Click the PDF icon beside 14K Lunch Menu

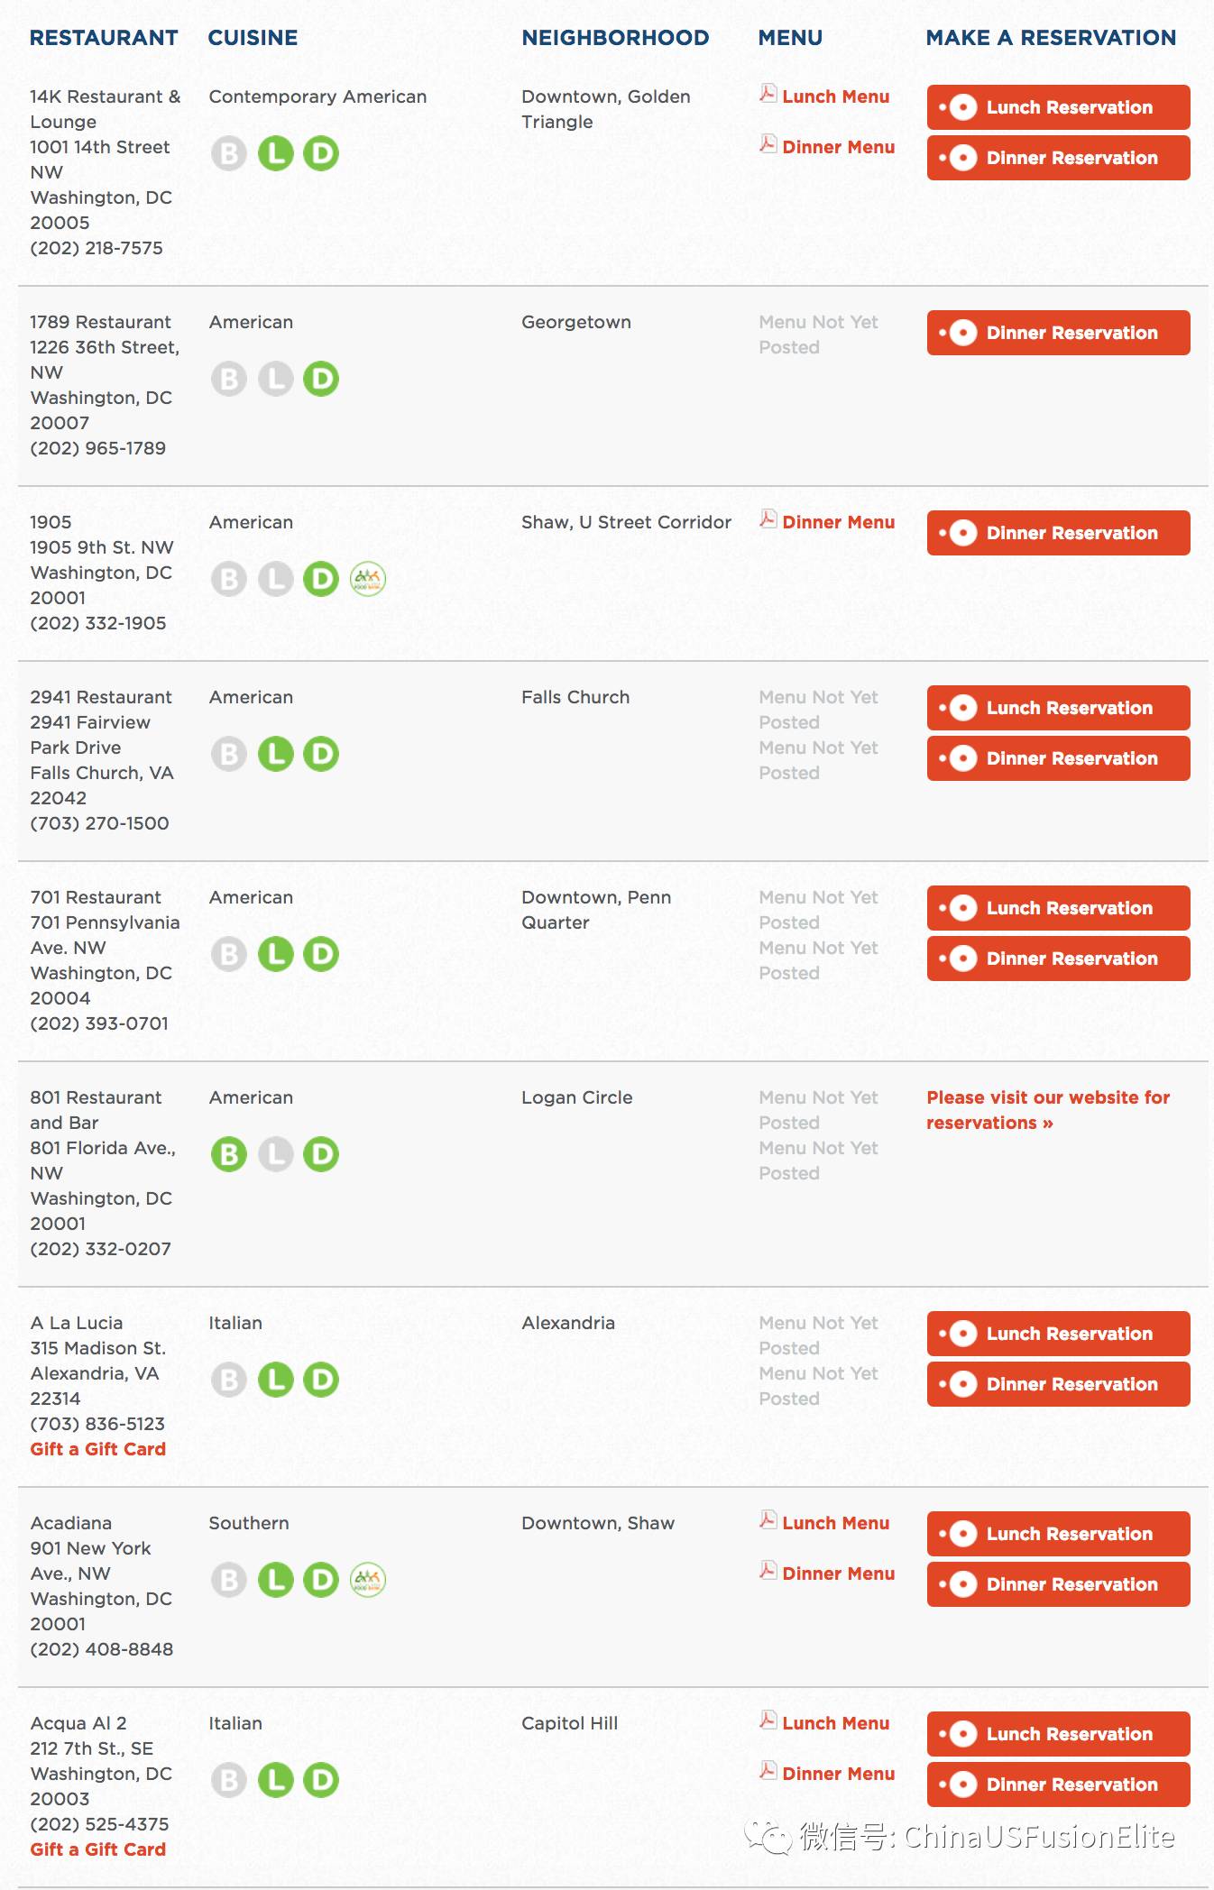[x=768, y=94]
